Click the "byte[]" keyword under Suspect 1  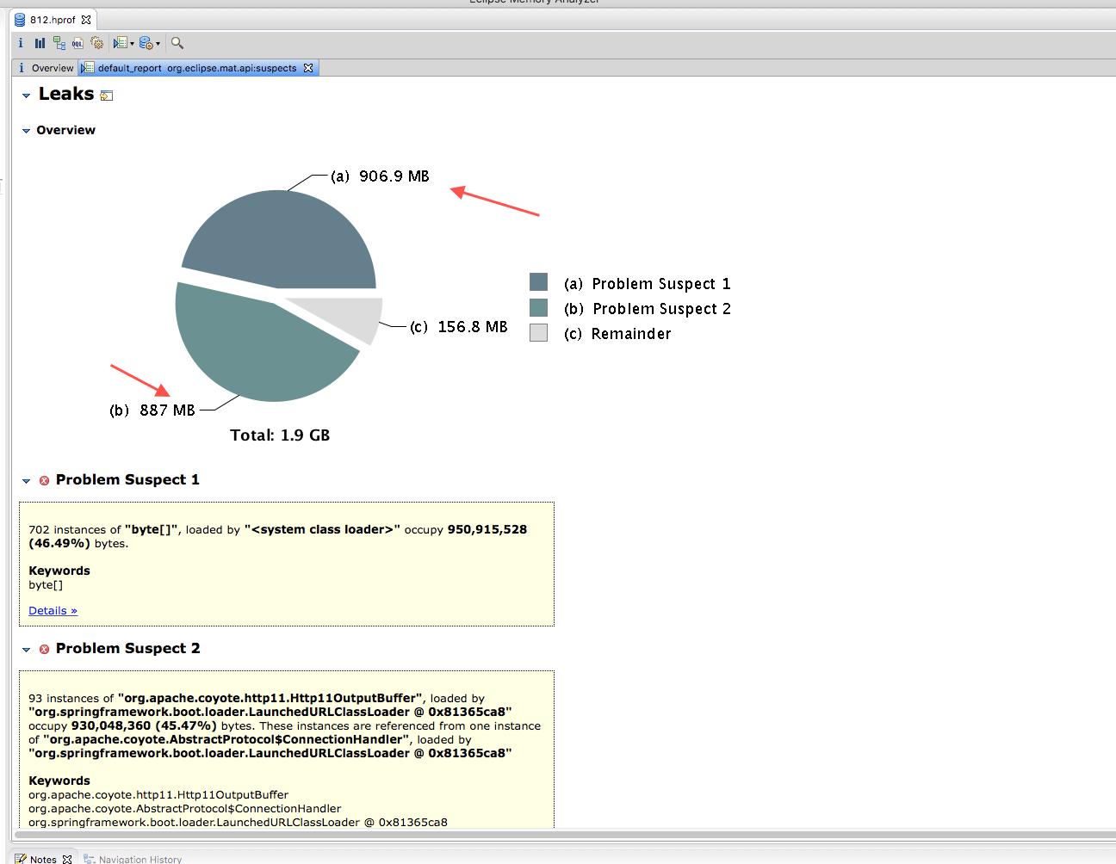coord(46,585)
